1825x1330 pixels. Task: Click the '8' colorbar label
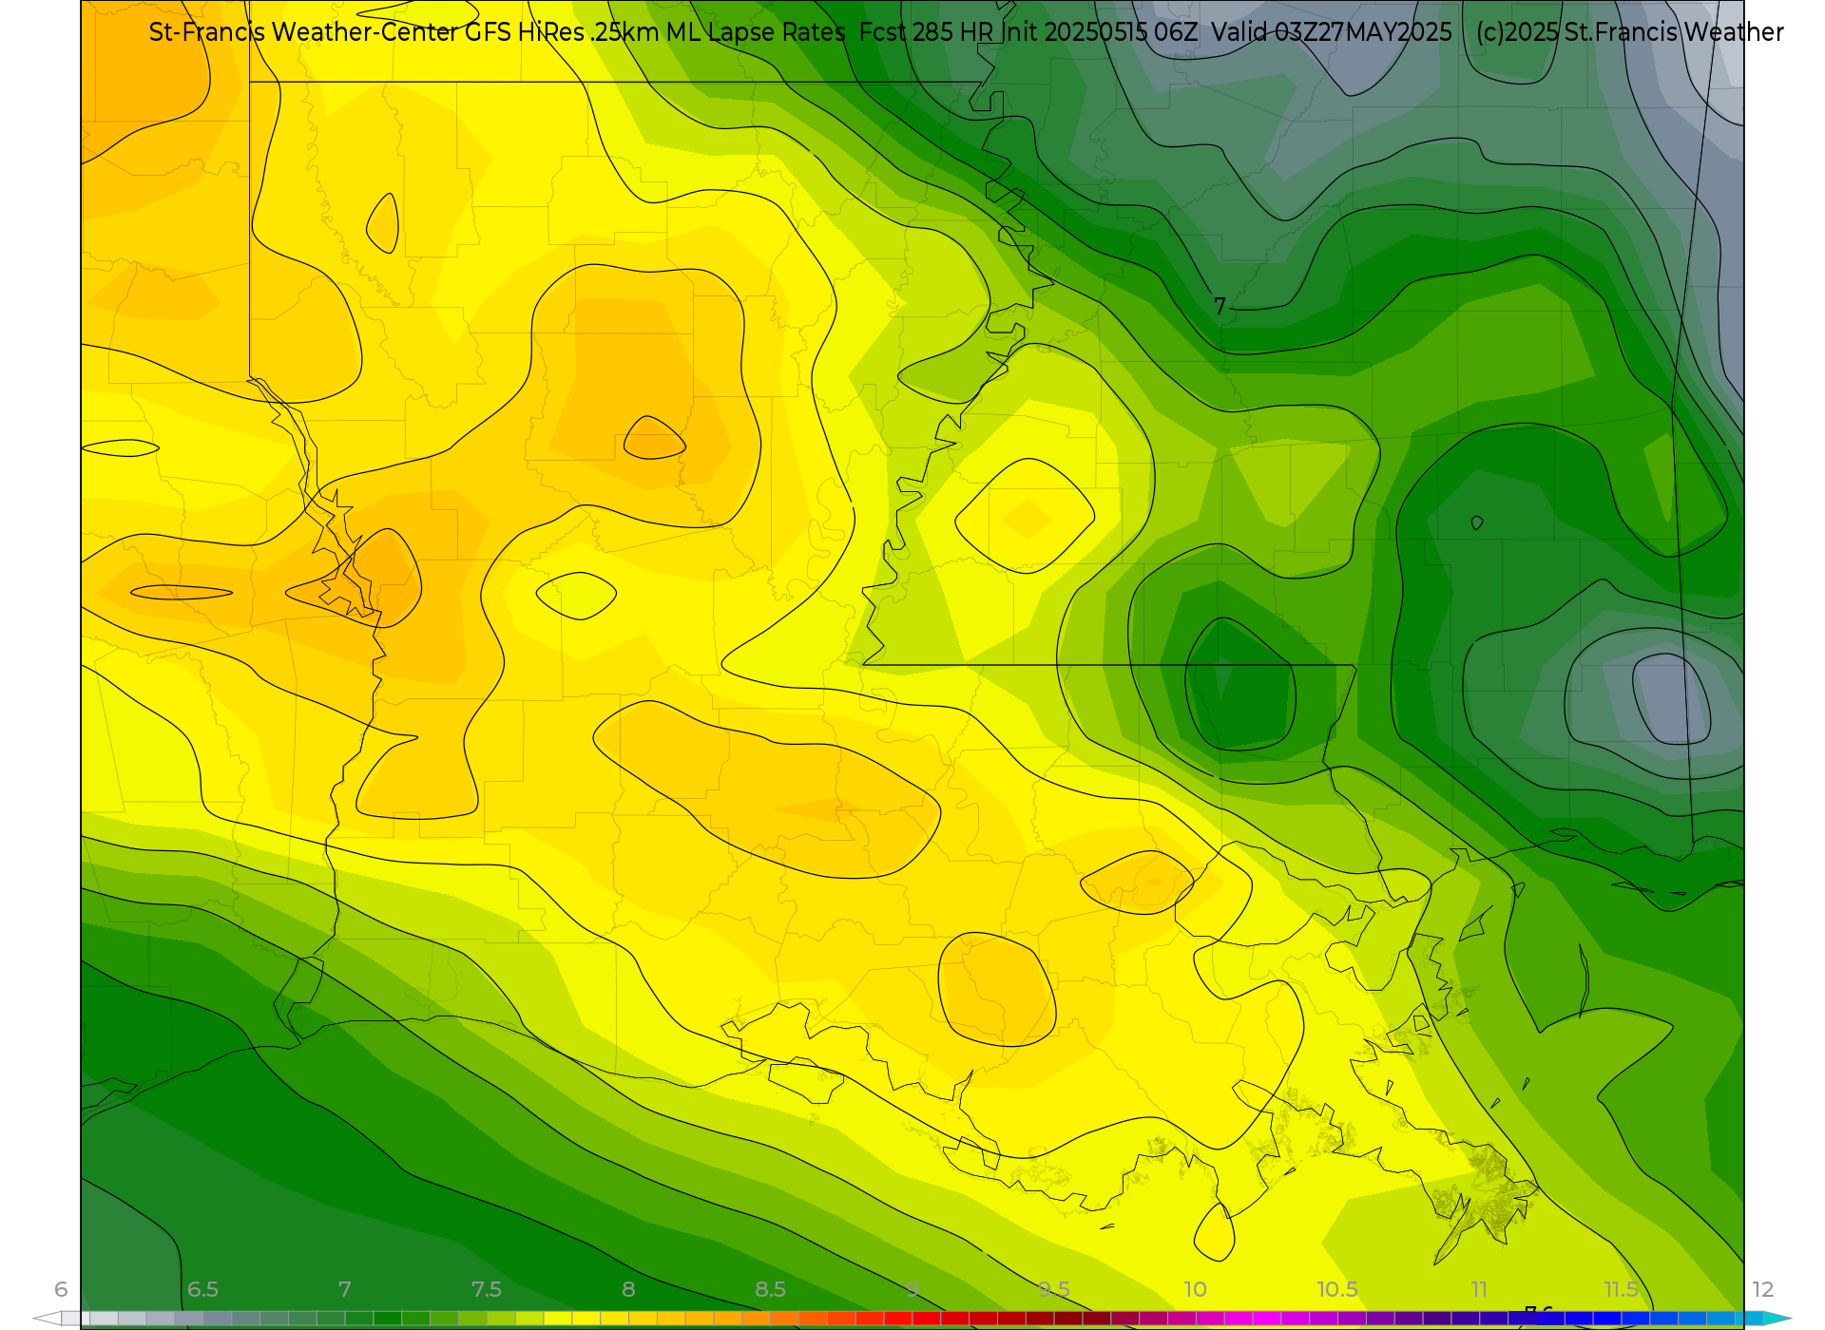628,1289
